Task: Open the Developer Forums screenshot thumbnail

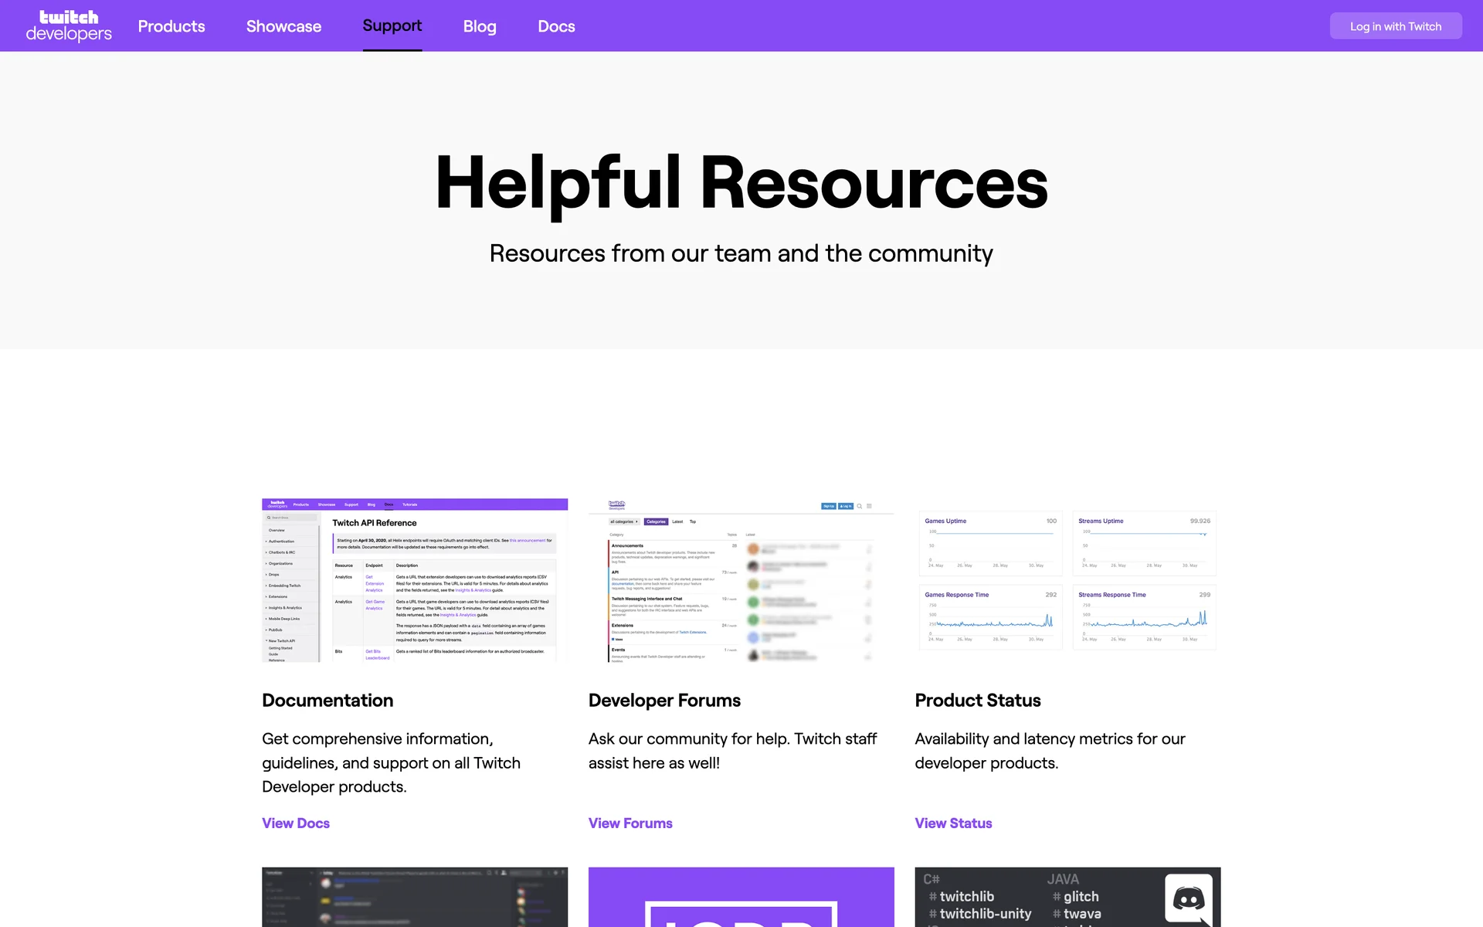Action: [x=741, y=580]
